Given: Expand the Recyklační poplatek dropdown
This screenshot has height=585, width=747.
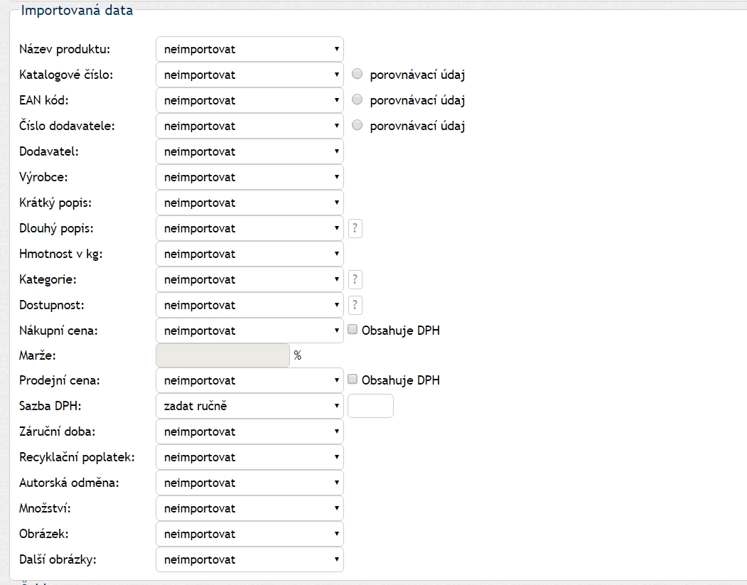Looking at the screenshot, I should coord(249,457).
